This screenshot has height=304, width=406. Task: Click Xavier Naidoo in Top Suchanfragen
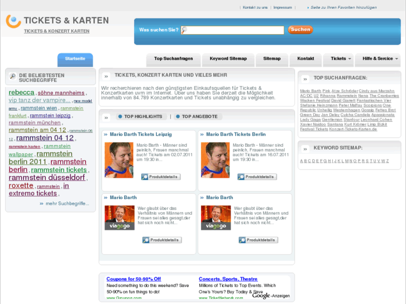pyautogui.click(x=313, y=124)
